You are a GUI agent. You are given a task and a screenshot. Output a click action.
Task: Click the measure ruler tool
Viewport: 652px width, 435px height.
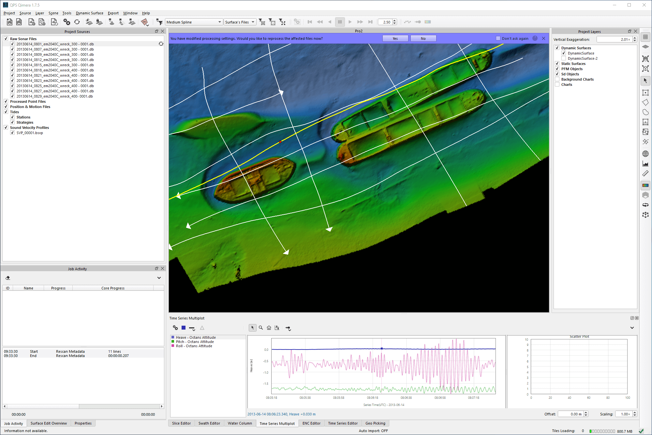[x=645, y=174]
